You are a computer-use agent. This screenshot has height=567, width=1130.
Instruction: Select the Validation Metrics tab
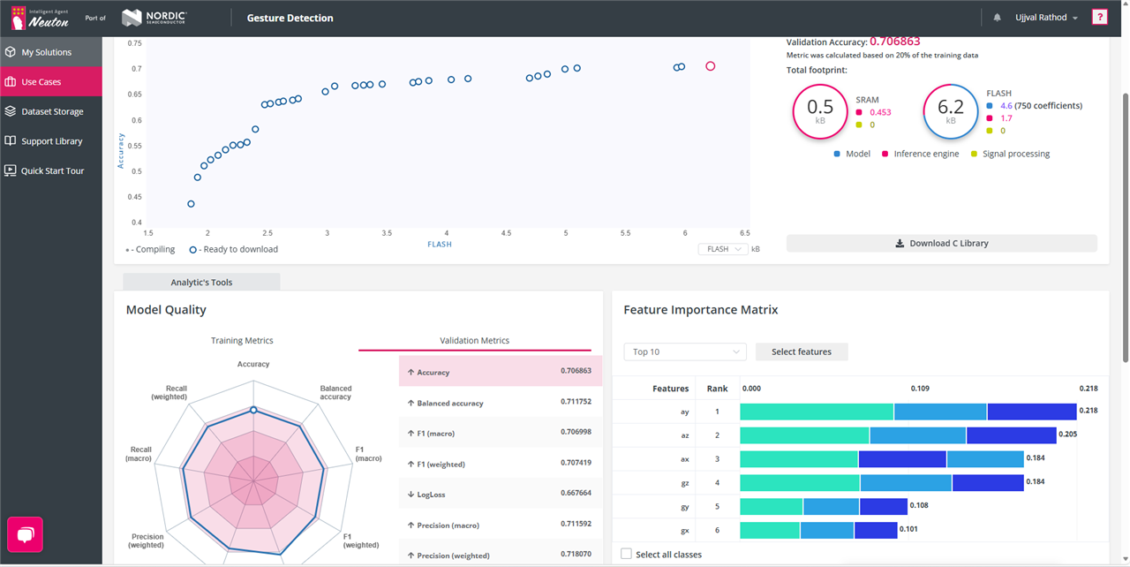tap(474, 341)
